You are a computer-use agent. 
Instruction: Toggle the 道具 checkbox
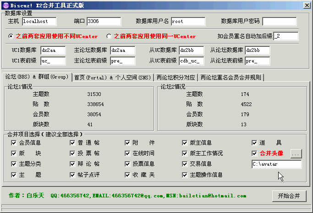(254, 143)
